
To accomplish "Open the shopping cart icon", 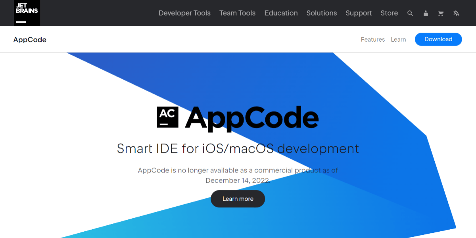I will point(441,13).
